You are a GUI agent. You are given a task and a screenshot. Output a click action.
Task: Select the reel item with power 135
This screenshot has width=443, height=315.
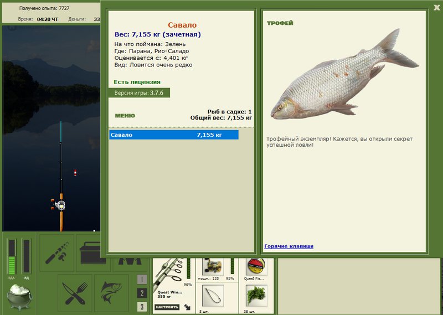[213, 267]
